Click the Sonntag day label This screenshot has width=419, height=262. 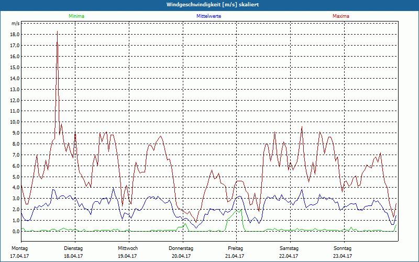[x=343, y=248]
